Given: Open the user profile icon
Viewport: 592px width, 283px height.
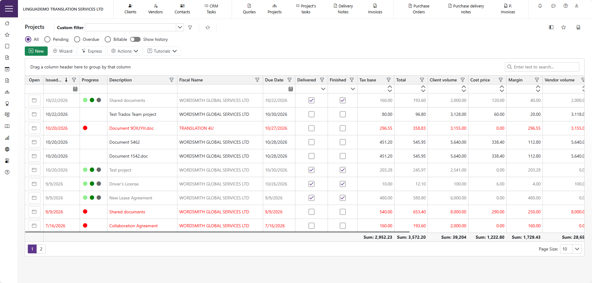Looking at the screenshot, I should pyautogui.click(x=577, y=6).
